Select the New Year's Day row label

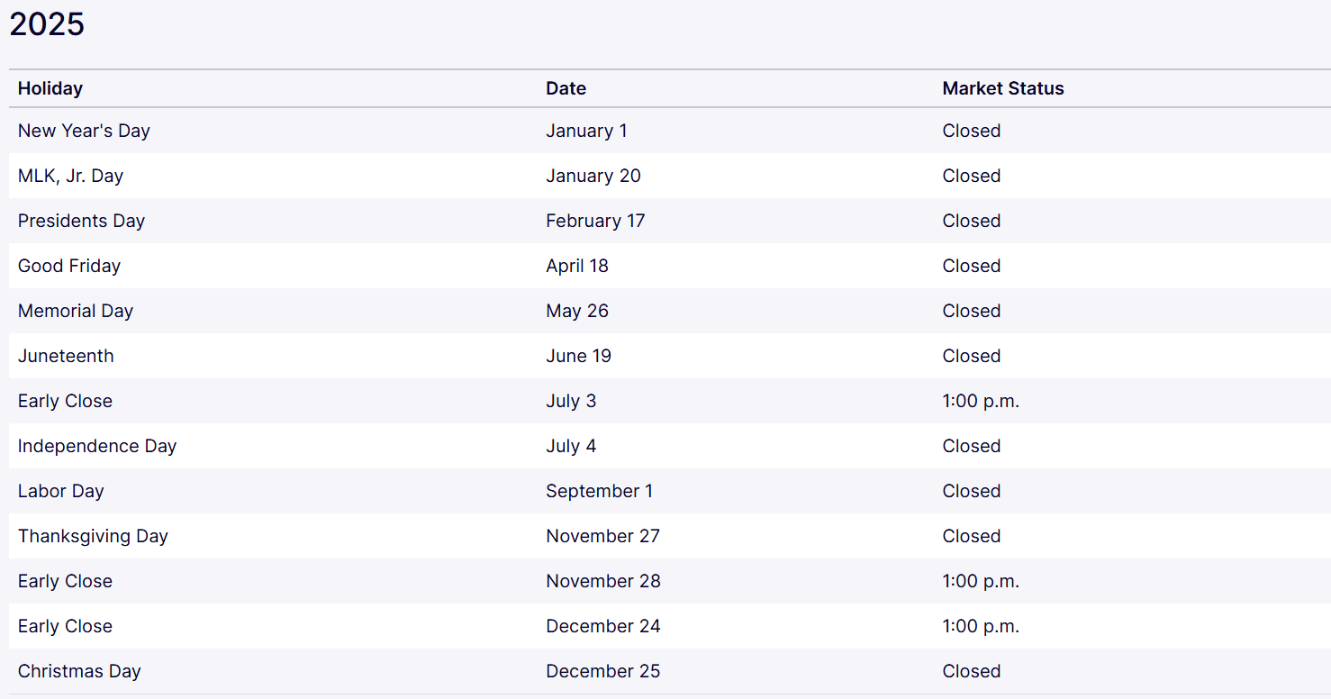[84, 131]
